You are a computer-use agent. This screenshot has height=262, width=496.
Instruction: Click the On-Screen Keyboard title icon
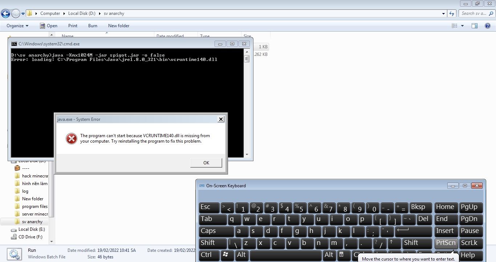(x=202, y=186)
